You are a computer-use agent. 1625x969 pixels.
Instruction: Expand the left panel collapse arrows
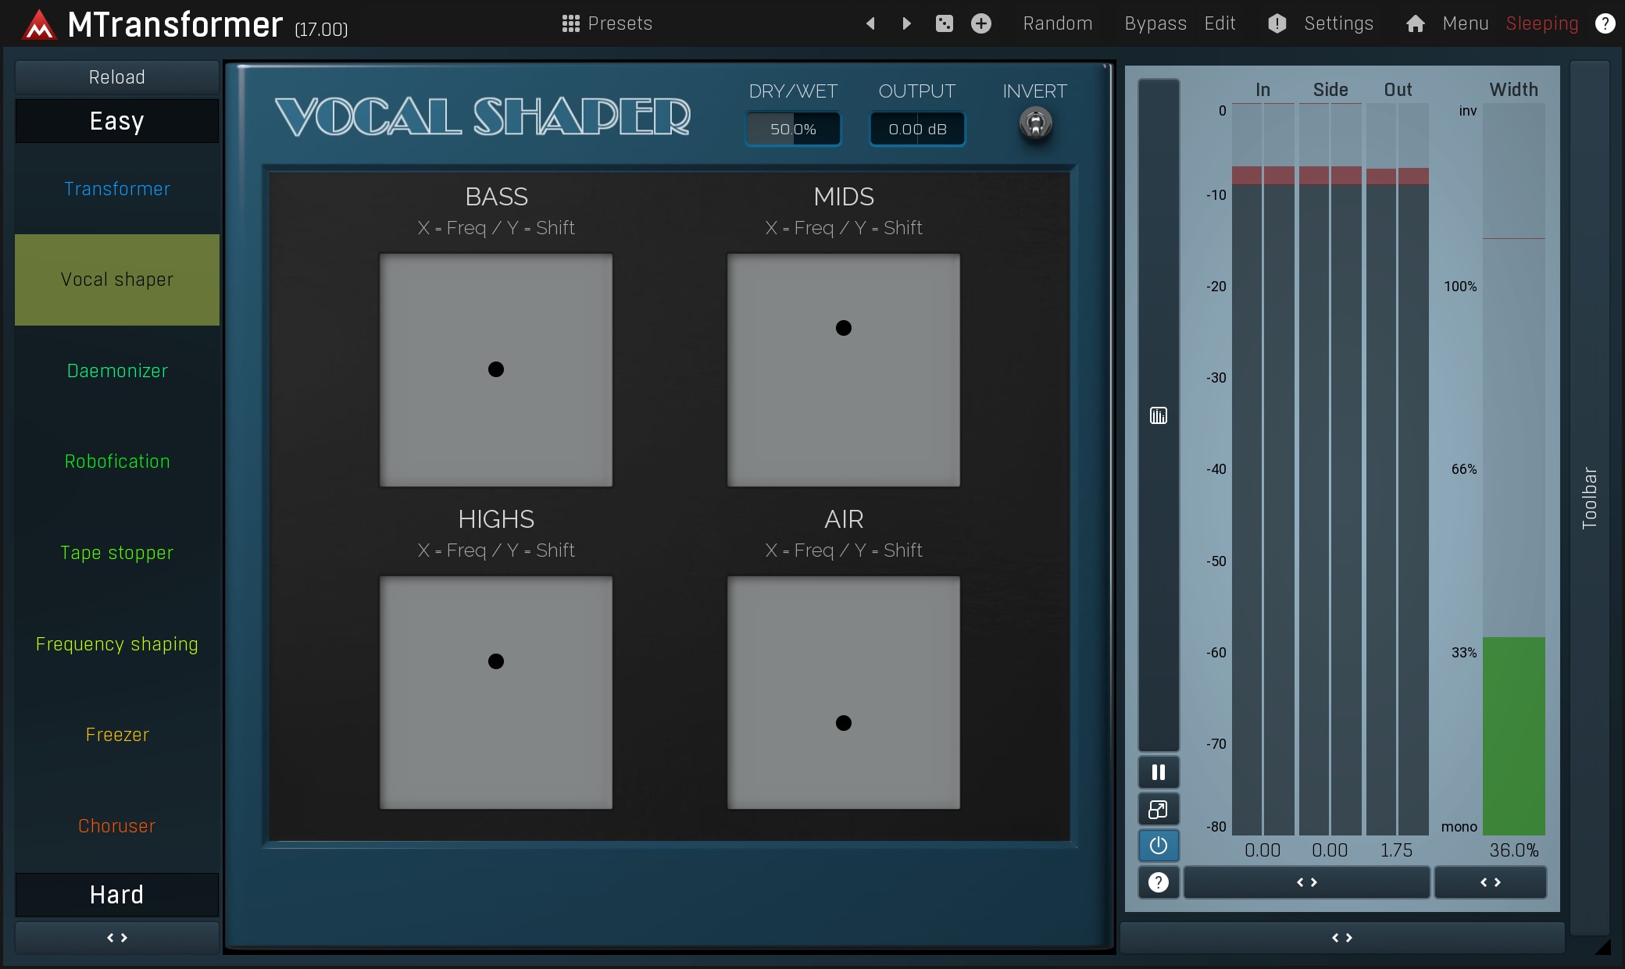pyautogui.click(x=116, y=938)
